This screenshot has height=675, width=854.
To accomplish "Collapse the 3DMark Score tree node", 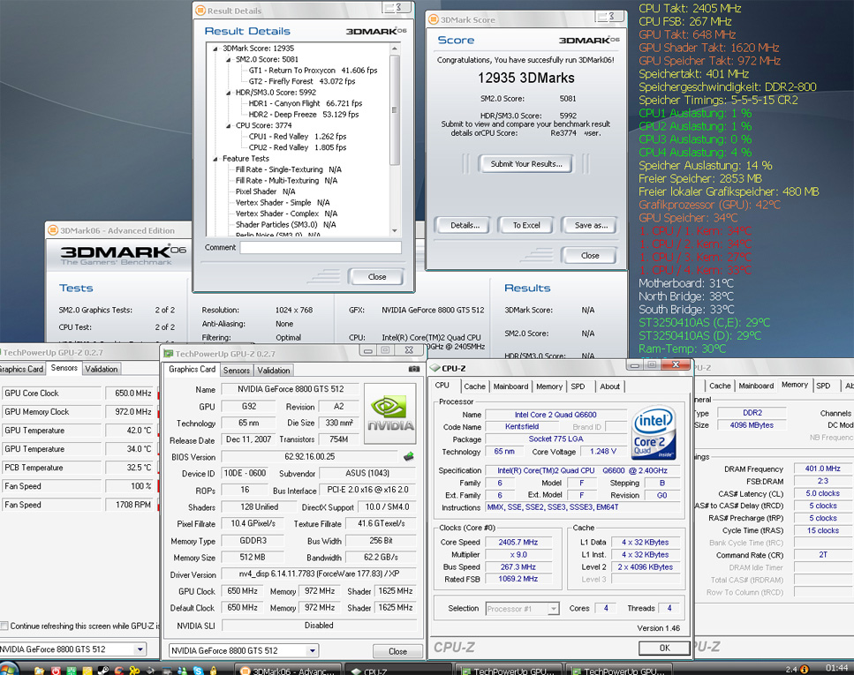I will click(215, 49).
